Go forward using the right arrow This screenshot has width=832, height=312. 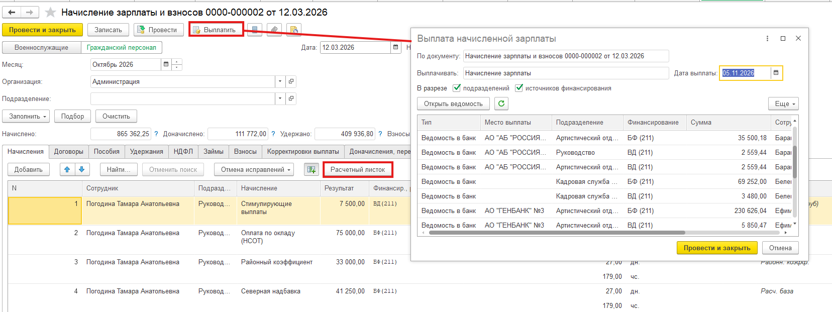[x=29, y=12]
